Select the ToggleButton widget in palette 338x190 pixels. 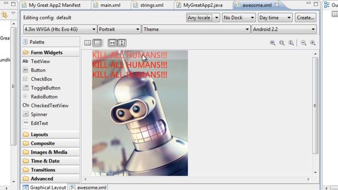[x=45, y=88]
